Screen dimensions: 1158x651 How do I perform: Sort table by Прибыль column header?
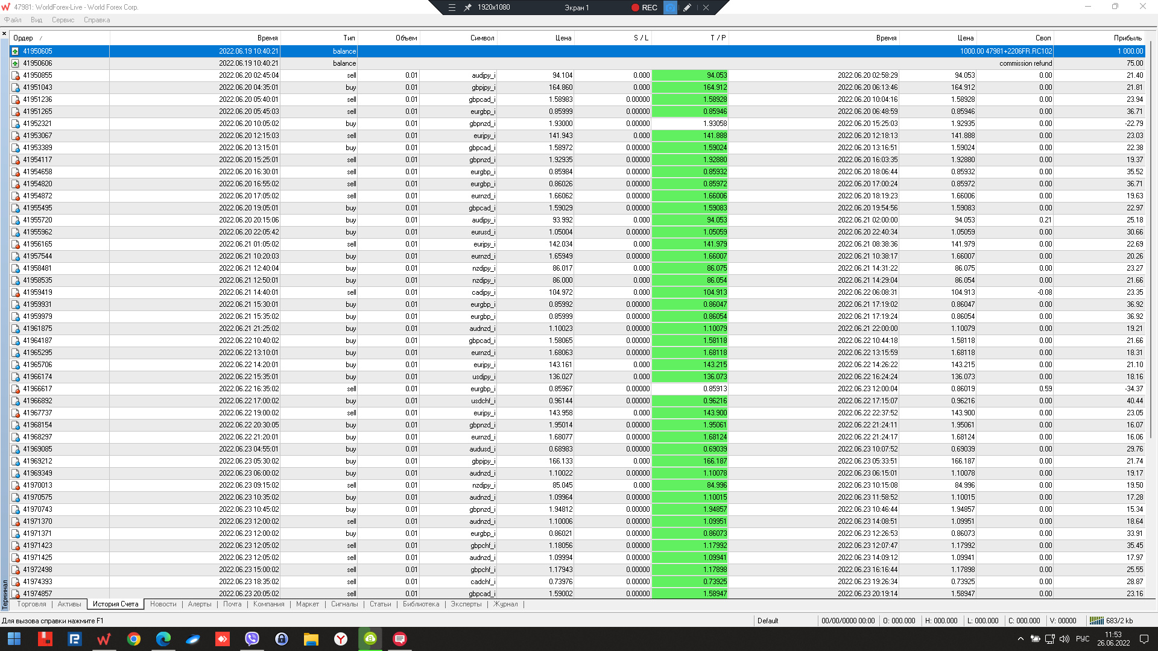click(x=1127, y=38)
